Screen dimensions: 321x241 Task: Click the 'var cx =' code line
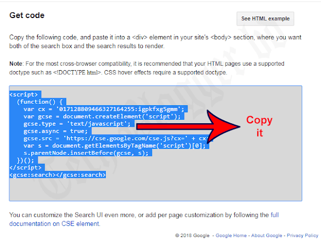point(104,109)
